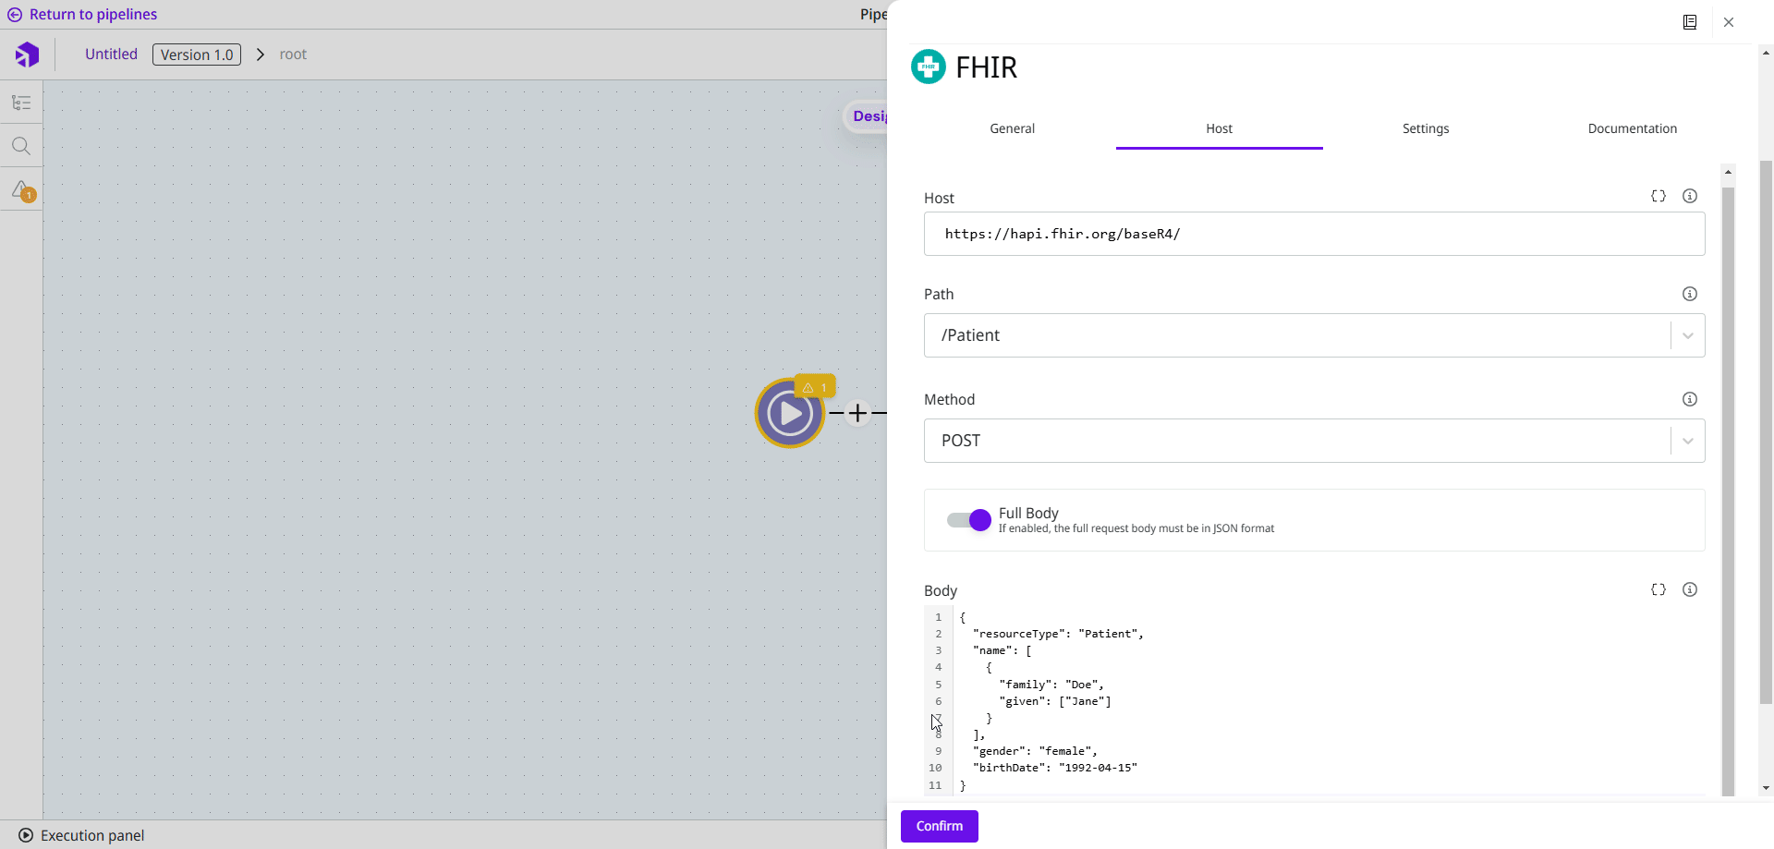
Task: Click the trigger play node on canvas
Action: click(x=789, y=413)
